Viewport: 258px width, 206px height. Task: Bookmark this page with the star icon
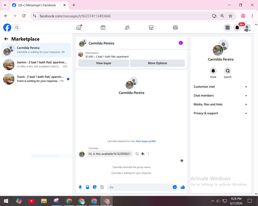(231, 16)
